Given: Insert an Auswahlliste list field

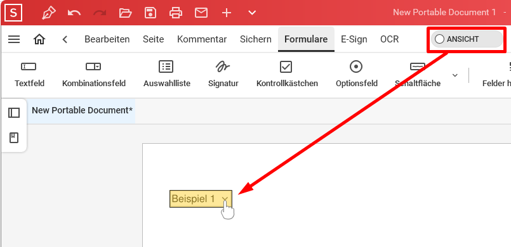Looking at the screenshot, I should click(x=166, y=75).
